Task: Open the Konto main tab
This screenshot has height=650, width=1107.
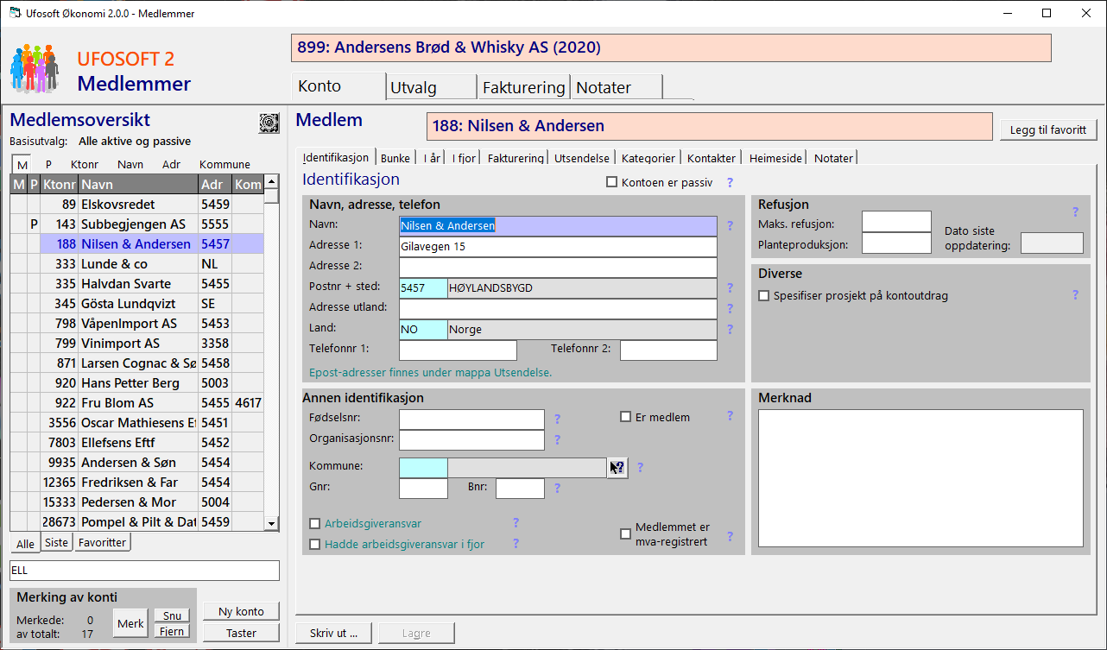Action: 338,86
